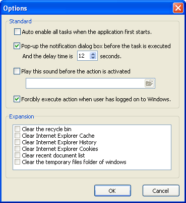Screen dimensions: 186x203
Task: Enable auto enable all tasks checkbox
Action: point(17,32)
